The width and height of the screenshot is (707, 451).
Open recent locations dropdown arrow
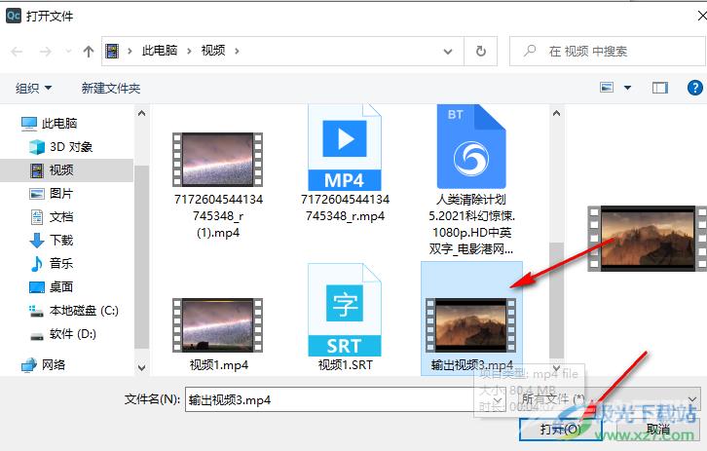(68, 52)
